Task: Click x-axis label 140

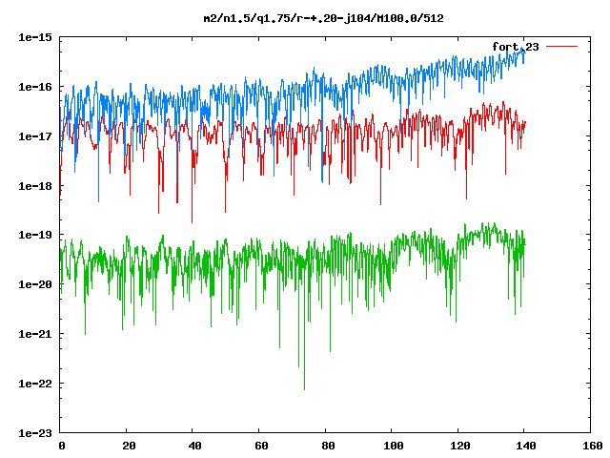Action: tap(526, 446)
